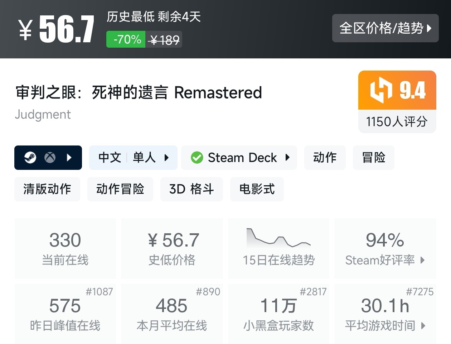The image size is (451, 344).
Task: Open the Xiaoheihe 9.4 rating badge
Action: coord(397,90)
